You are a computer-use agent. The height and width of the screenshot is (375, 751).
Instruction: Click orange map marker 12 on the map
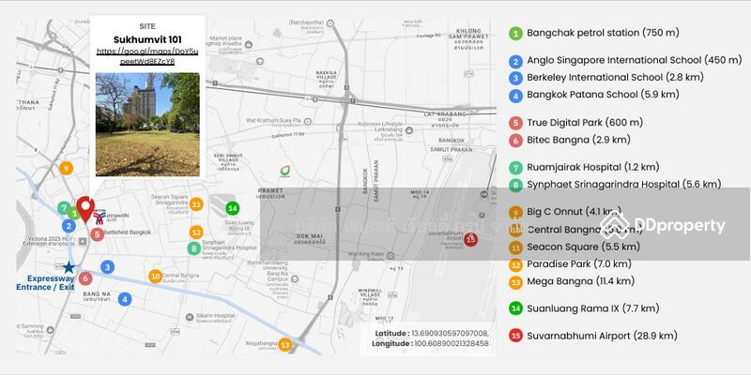196,232
